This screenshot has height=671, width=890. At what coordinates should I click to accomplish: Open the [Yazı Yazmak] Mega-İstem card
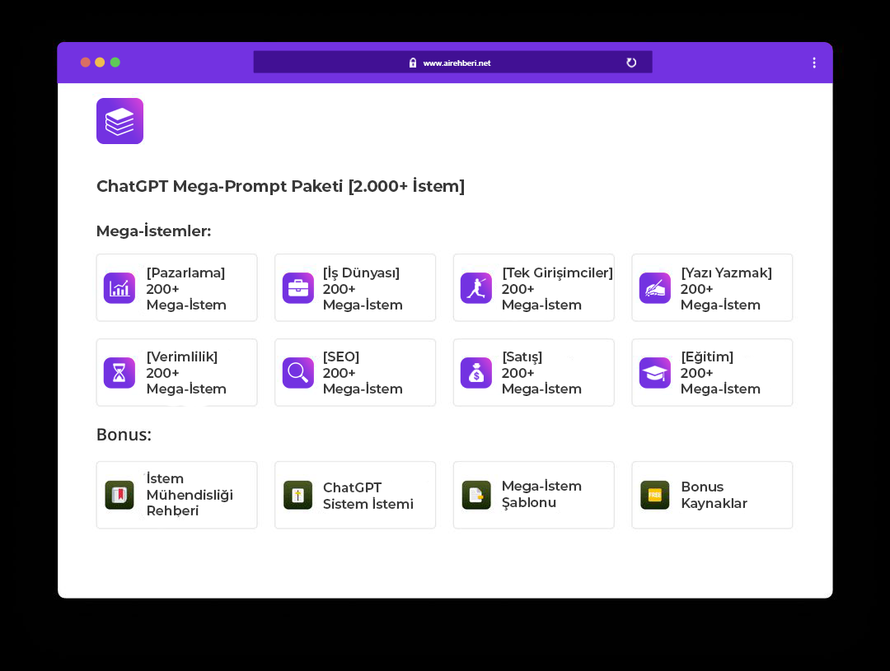712,287
